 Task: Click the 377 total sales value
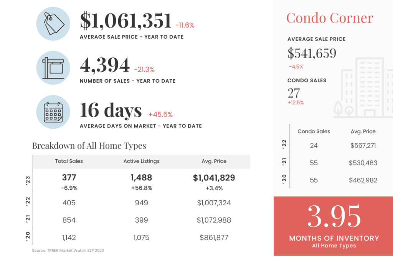(x=69, y=177)
